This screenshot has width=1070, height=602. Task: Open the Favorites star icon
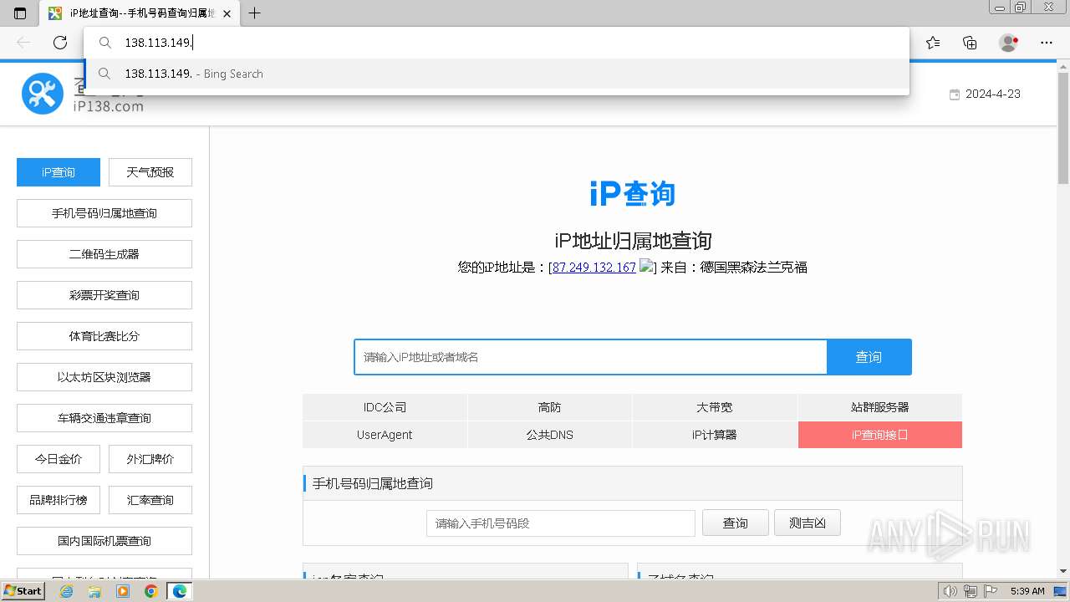tap(933, 43)
